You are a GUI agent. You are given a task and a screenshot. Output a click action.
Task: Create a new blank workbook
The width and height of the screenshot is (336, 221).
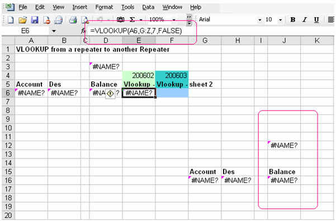click(x=11, y=20)
